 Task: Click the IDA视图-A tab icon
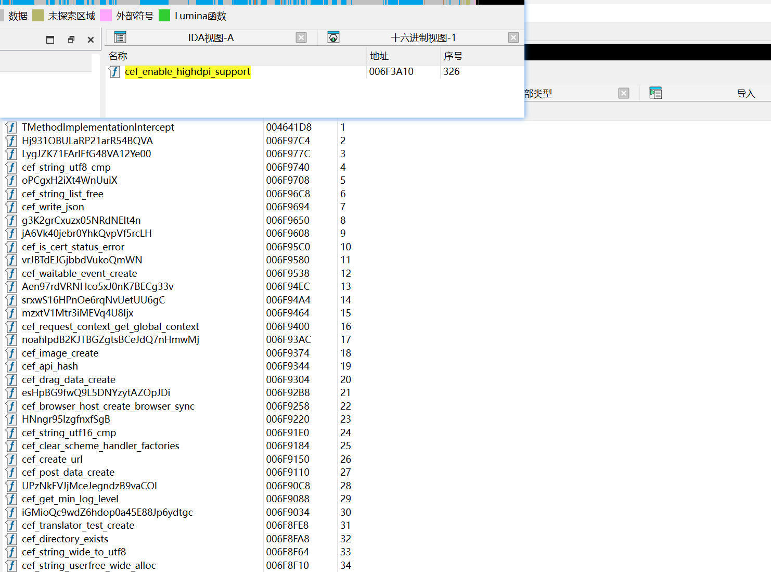(120, 37)
